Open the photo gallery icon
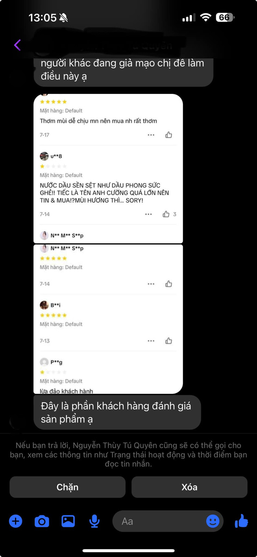Screen dimensions: 257x557 point(68,521)
